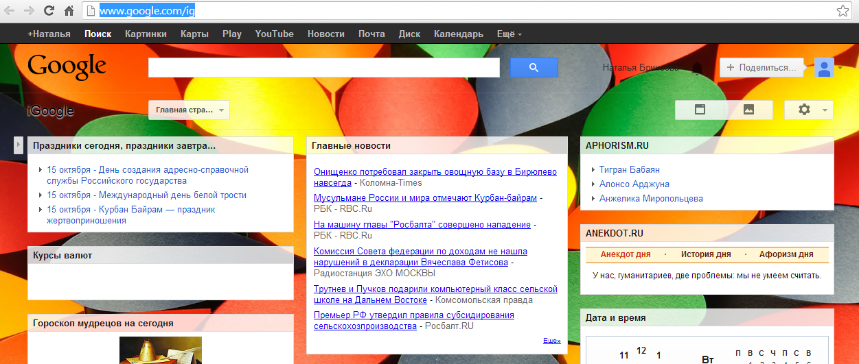859x364 pixels.
Task: Click the Гороскоп мудрецов на сегодня title
Action: (103, 323)
